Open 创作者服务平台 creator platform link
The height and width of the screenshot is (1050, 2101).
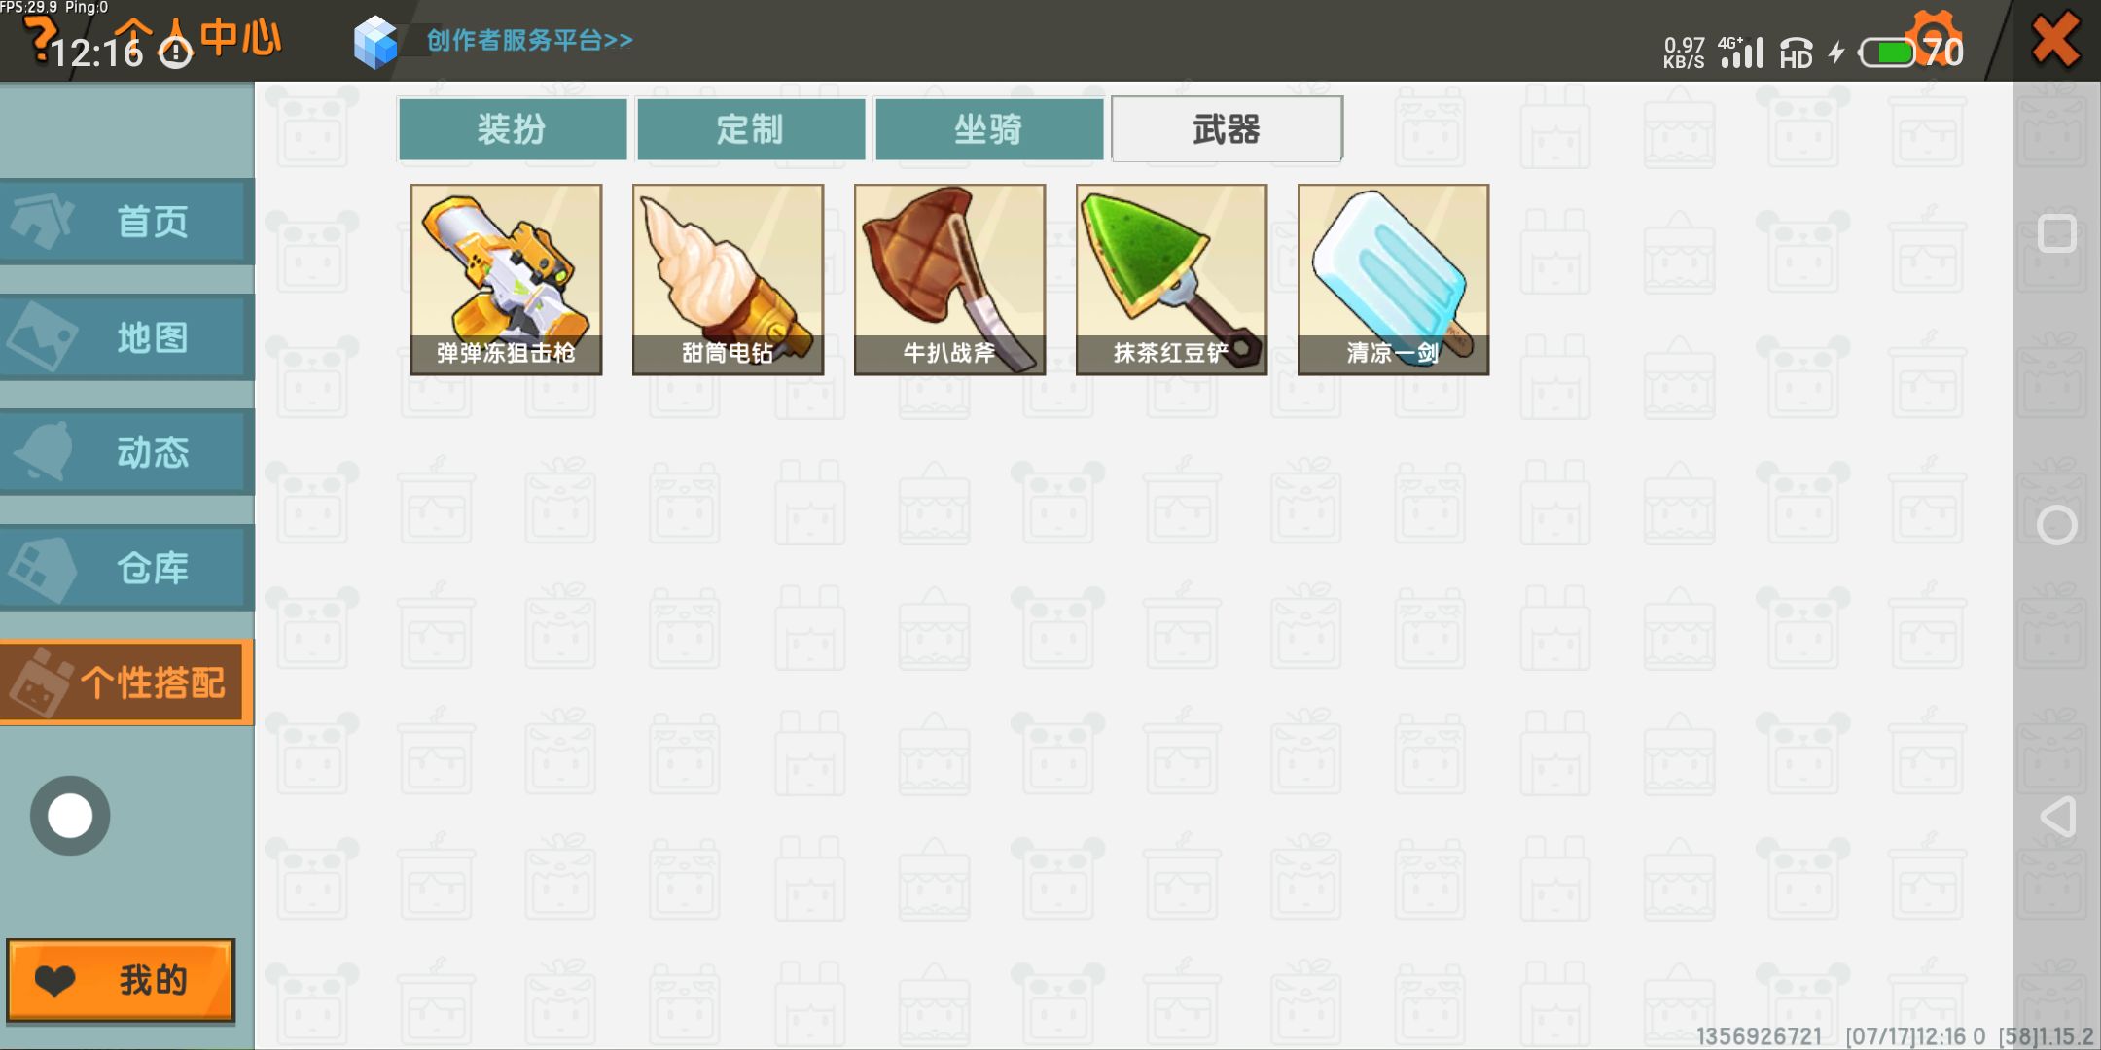pos(529,41)
